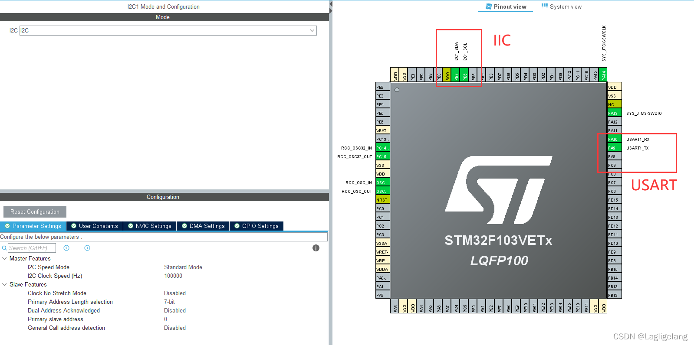Click the Standard Mode value

click(x=183, y=267)
